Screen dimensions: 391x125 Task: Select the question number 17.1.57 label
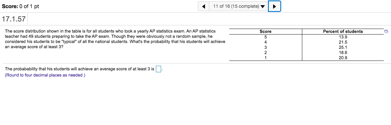14,19
